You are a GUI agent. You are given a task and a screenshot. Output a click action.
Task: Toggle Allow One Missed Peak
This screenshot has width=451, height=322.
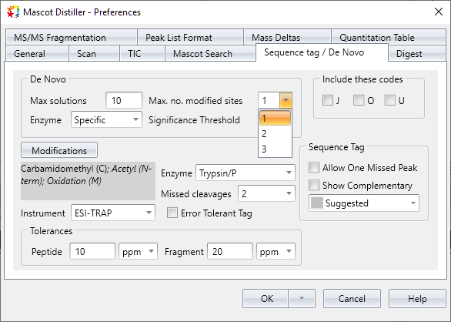tap(314, 168)
